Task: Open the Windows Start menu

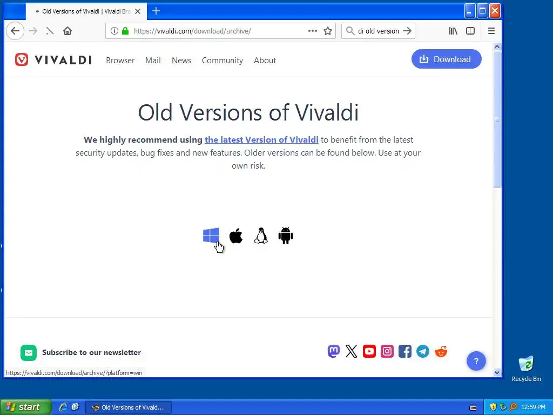Action: 25,407
